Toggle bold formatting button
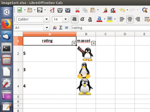This screenshot has height=112, width=150. coord(74,19)
